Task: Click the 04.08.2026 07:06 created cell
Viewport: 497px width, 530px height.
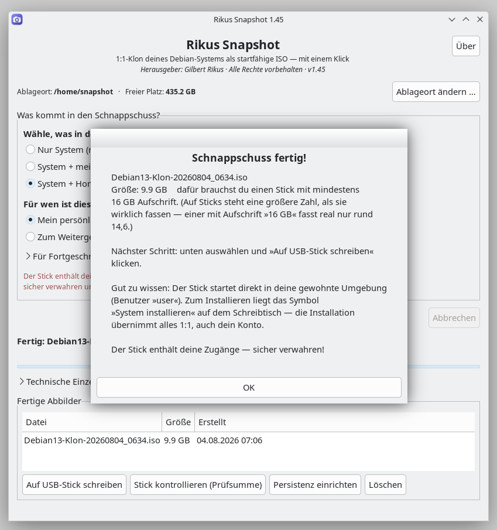Action: point(229,440)
